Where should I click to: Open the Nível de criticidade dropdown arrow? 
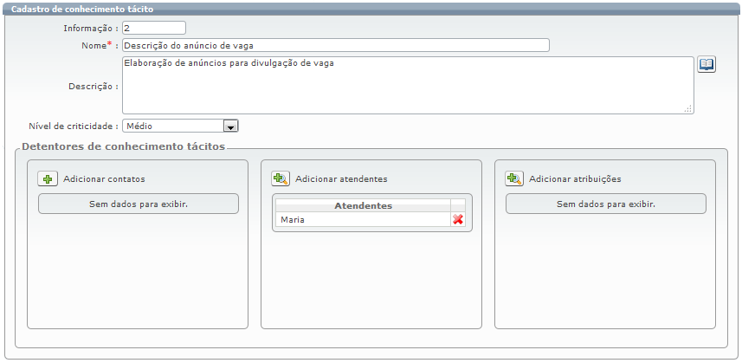[230, 126]
